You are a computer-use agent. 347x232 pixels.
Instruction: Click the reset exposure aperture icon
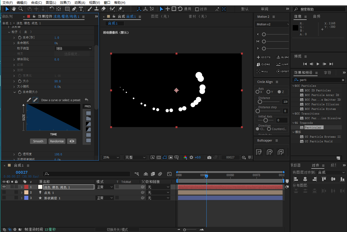191,158
